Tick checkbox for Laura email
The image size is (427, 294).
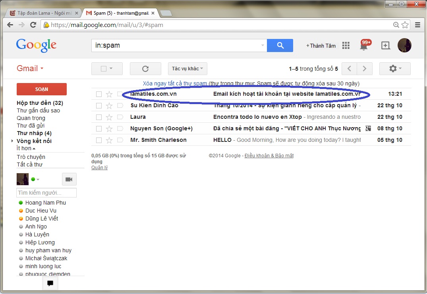[99, 117]
